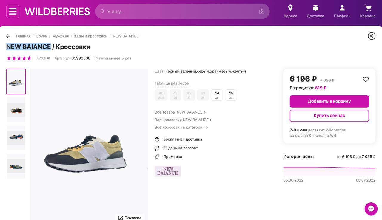Select shoe size 45

231,95
